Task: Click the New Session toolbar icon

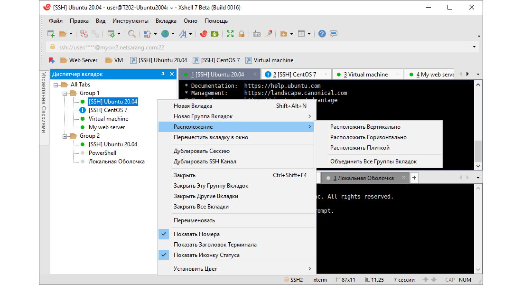Action: (51, 34)
